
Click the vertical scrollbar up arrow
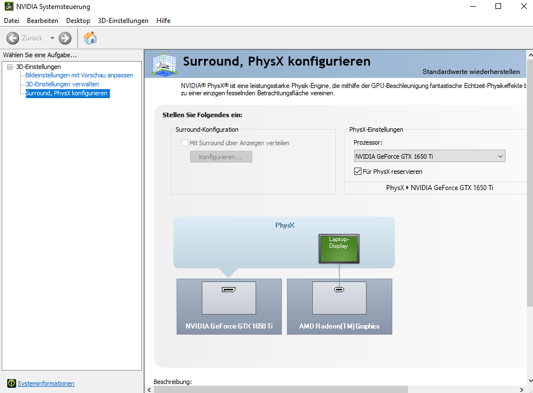click(530, 55)
